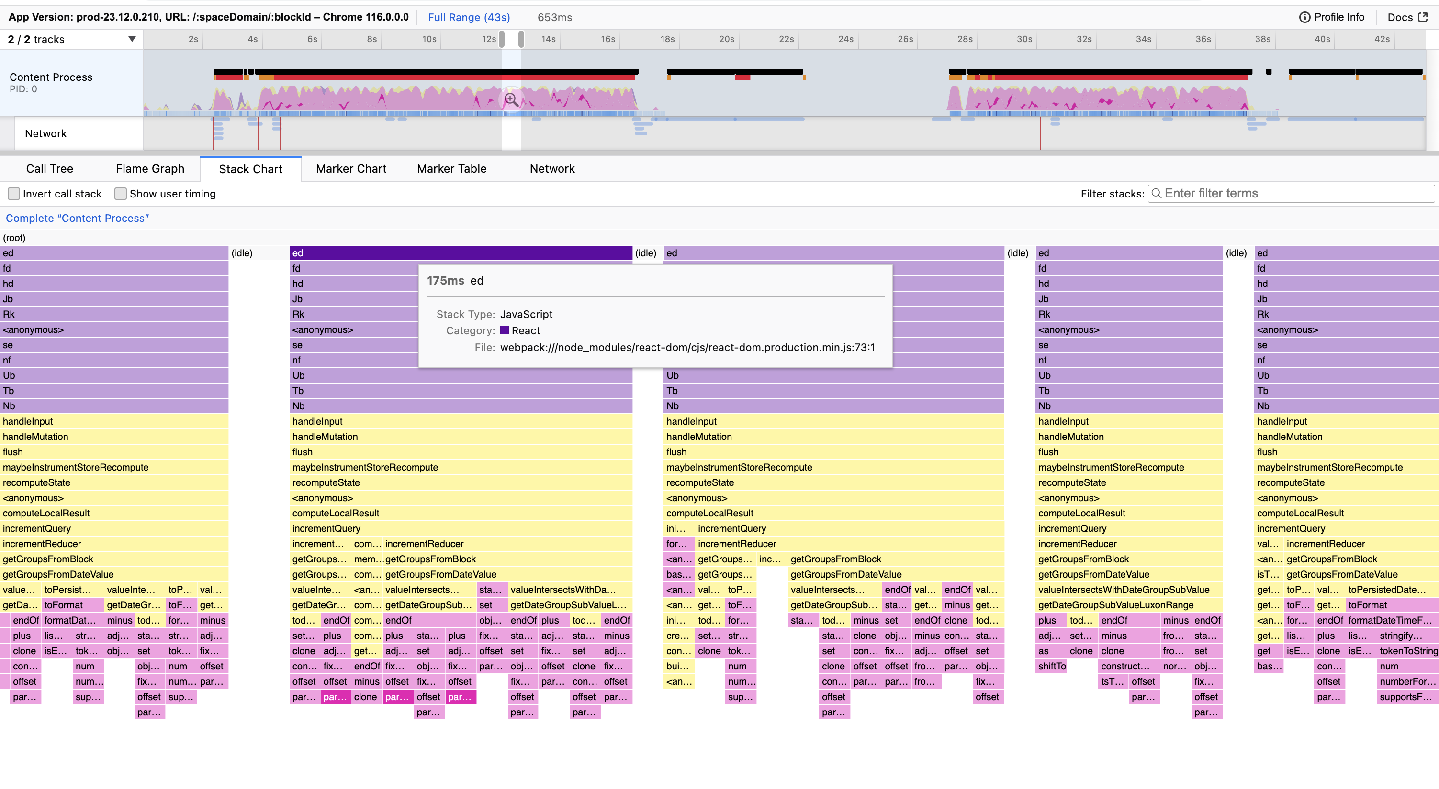Viewport: 1439px width, 789px height.
Task: Click the filter search magnifier icon
Action: pyautogui.click(x=1156, y=193)
